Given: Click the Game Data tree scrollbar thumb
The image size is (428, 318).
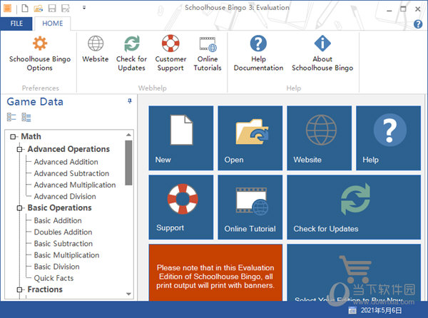Looking at the screenshot, I should point(129,163).
